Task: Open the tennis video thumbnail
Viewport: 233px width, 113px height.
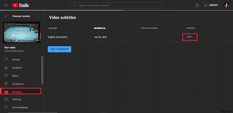Action: click(22, 32)
